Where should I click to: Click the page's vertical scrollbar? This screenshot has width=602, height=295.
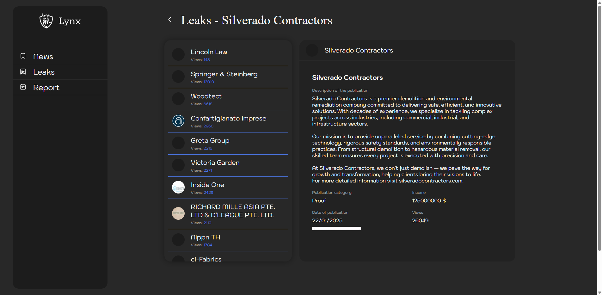pos(599,126)
